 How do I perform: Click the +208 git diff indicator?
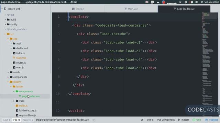click(197, 120)
